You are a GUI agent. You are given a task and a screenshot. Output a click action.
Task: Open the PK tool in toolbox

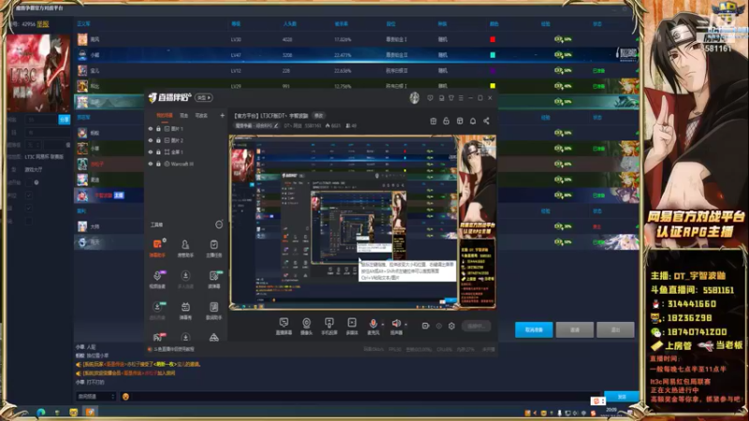157,337
